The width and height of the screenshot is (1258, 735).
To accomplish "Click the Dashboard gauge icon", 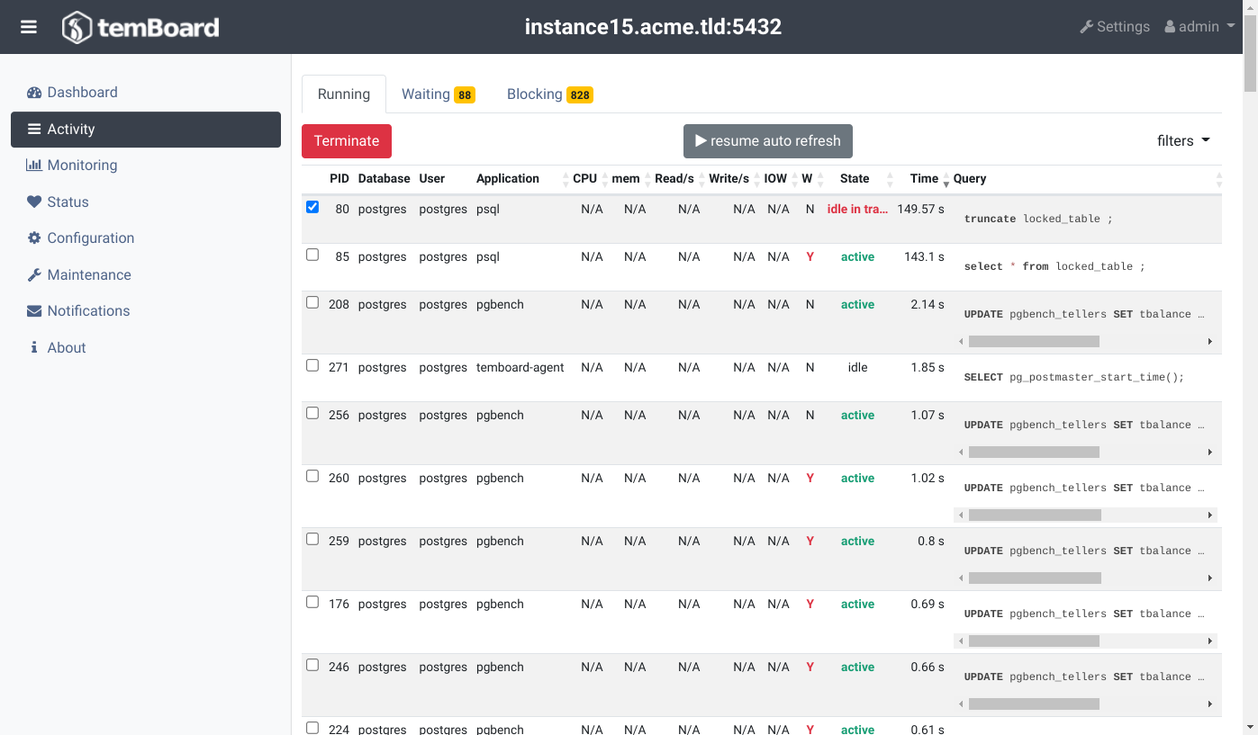I will coord(34,93).
